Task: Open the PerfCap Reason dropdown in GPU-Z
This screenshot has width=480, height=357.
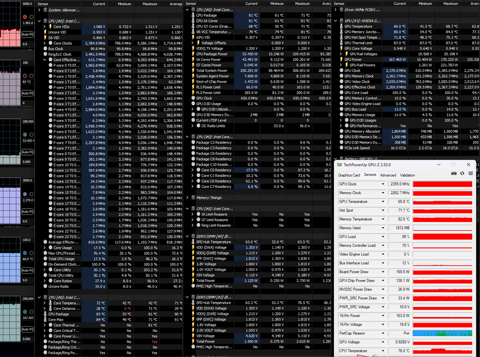Action: click(383, 333)
